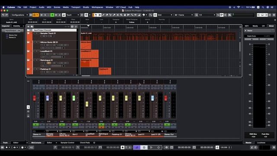Click the track list search icon
277x156 pixels.
pyautogui.click(x=76, y=26)
